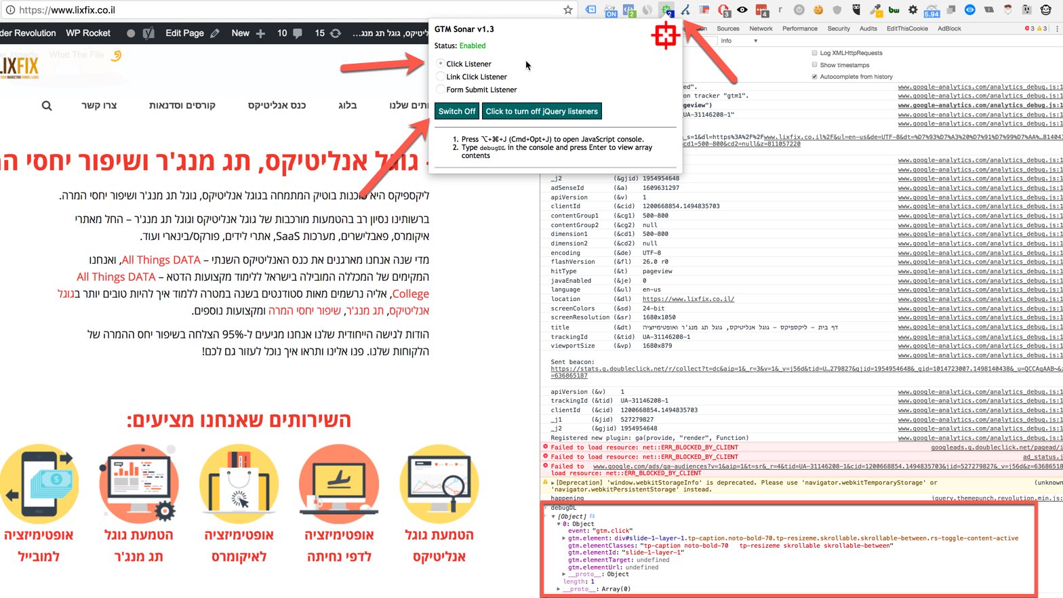Bookmark the page with the star icon
Viewport: 1063px width, 598px height.
568,9
